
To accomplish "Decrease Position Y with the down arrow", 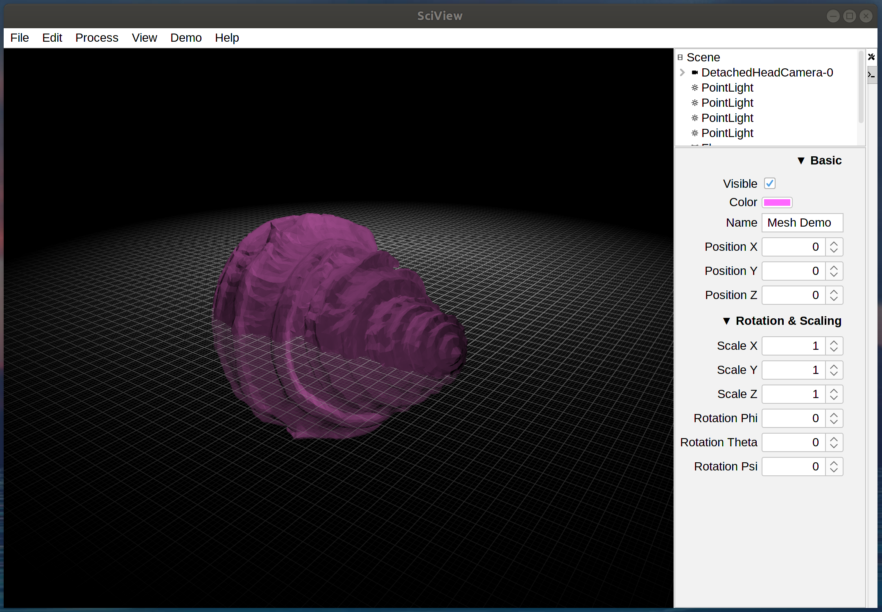I will tap(834, 275).
